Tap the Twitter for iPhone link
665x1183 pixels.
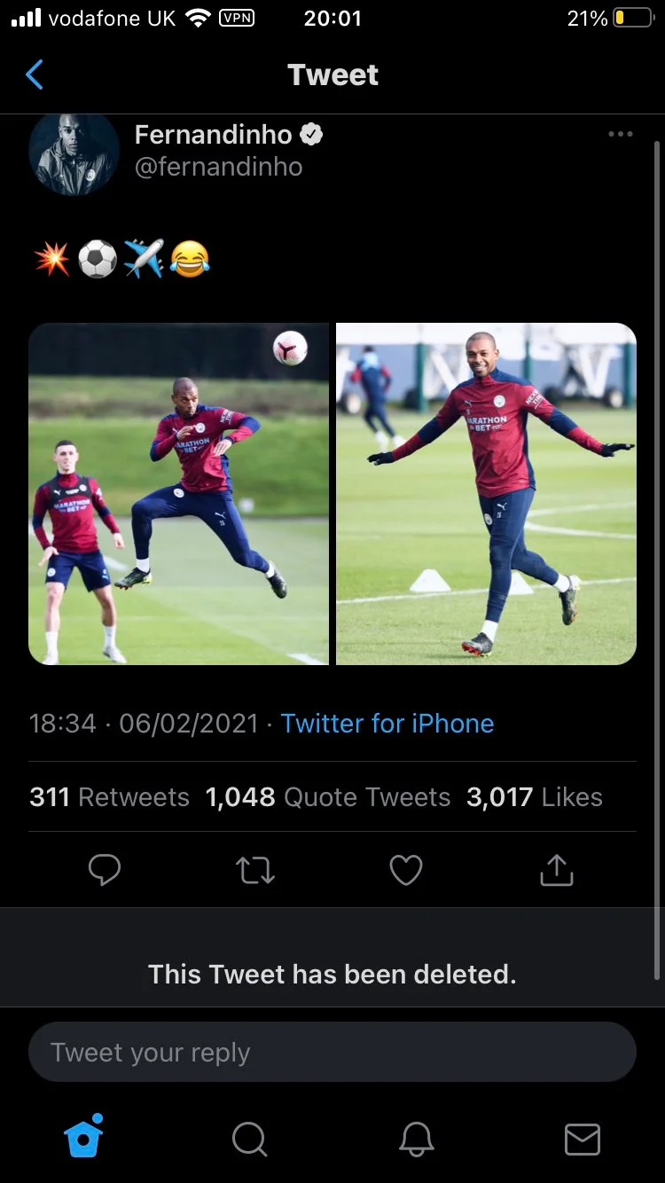[x=387, y=724]
